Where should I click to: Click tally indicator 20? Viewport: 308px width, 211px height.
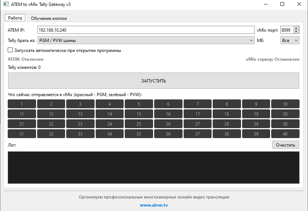286,114
